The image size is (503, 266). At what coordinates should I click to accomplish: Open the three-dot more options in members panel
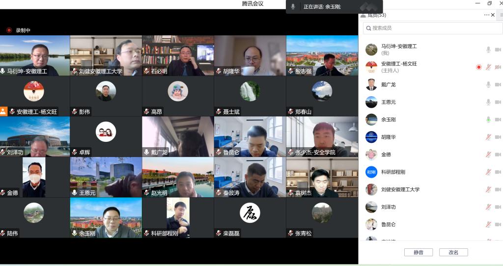(x=486, y=15)
